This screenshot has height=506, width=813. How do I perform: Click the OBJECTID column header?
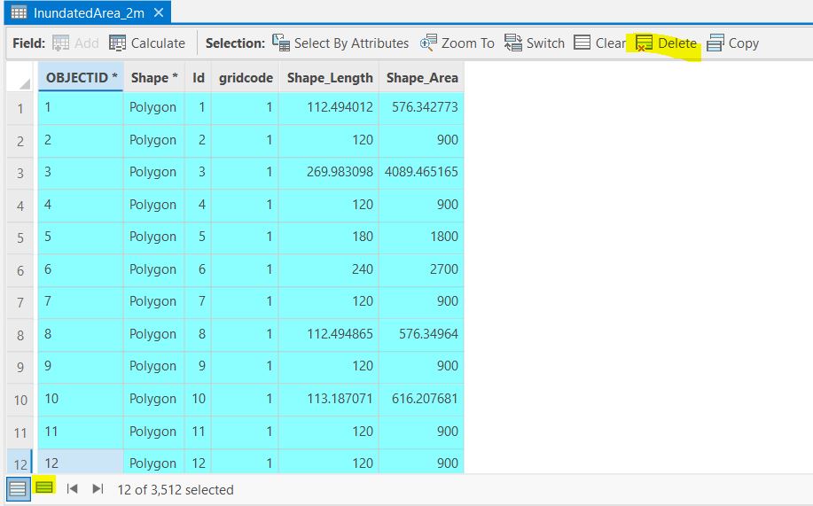point(82,78)
